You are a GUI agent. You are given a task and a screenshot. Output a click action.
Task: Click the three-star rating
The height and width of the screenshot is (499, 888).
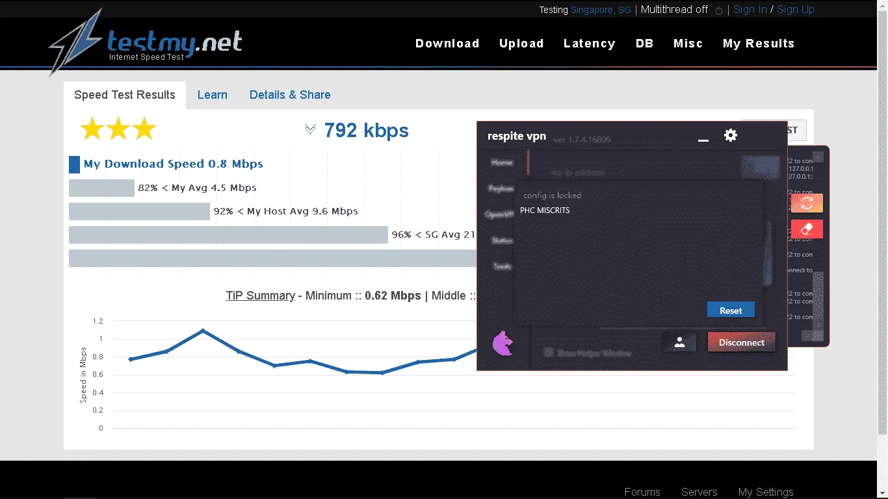click(118, 129)
